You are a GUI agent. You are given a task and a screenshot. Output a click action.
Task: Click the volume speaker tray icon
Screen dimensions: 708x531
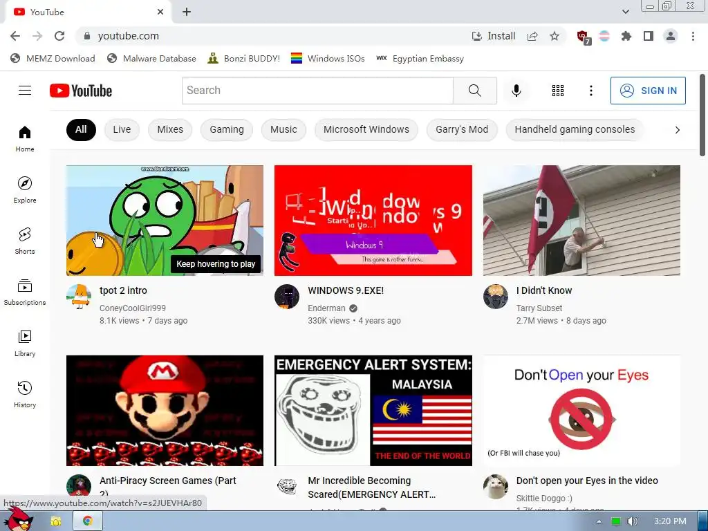point(632,521)
